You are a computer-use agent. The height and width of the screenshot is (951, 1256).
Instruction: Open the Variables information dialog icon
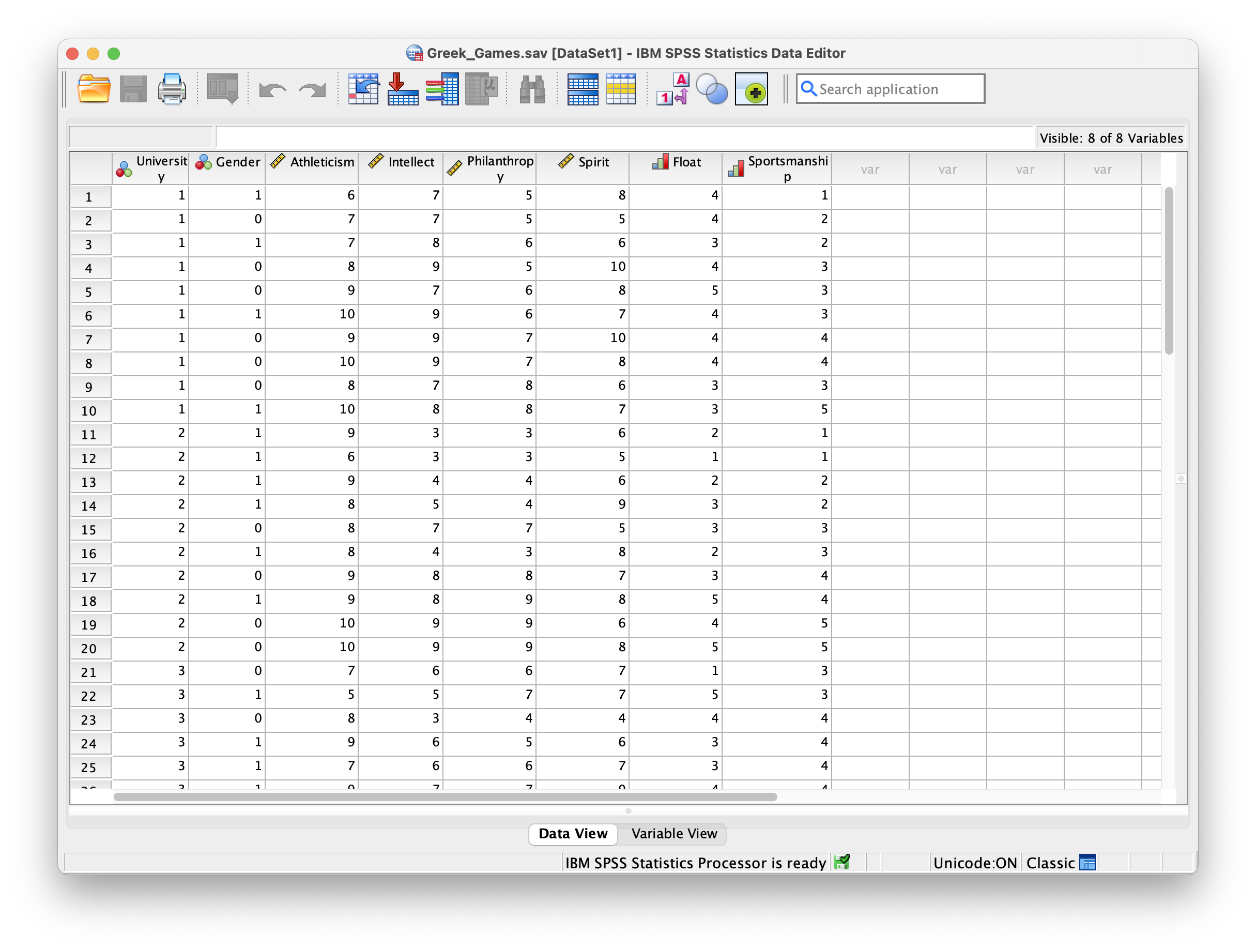tap(442, 88)
